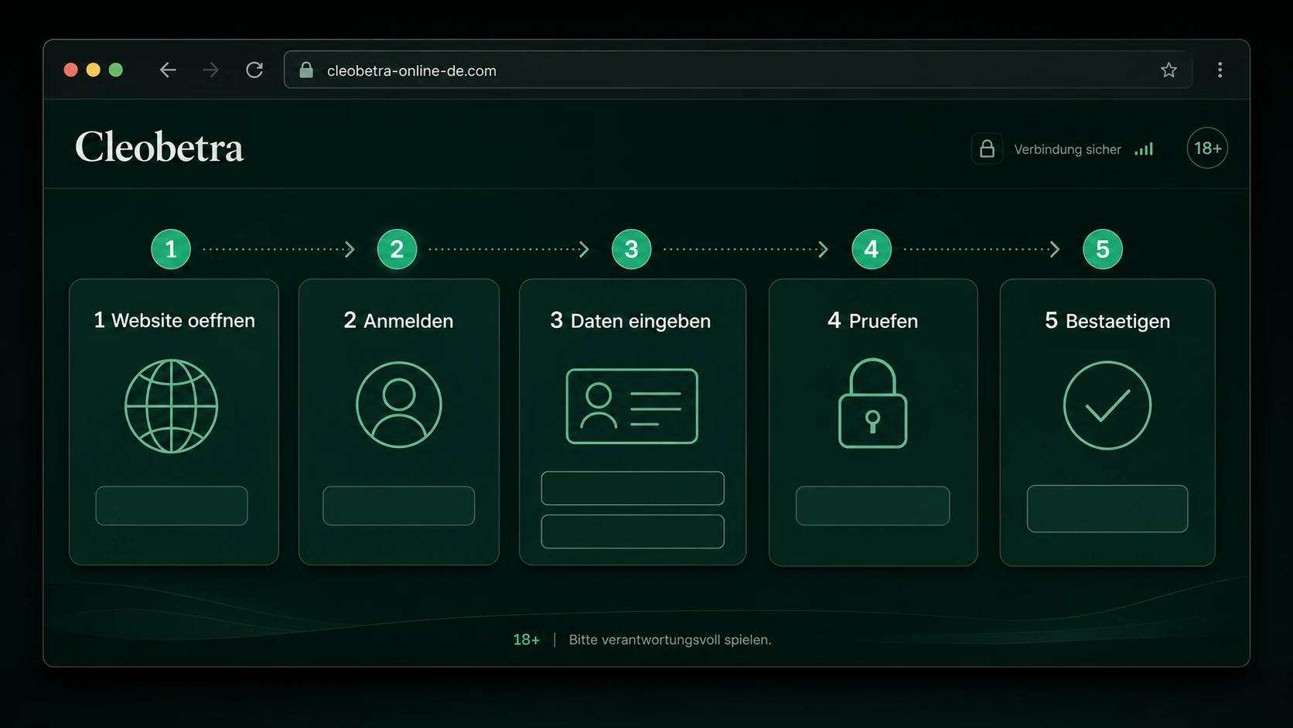The image size is (1293, 728).
Task: Click the 18+ badge in the header
Action: click(x=1207, y=148)
